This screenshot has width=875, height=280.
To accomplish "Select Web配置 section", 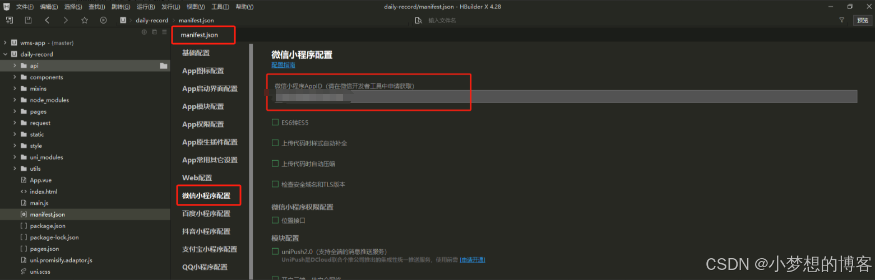I will tap(197, 178).
